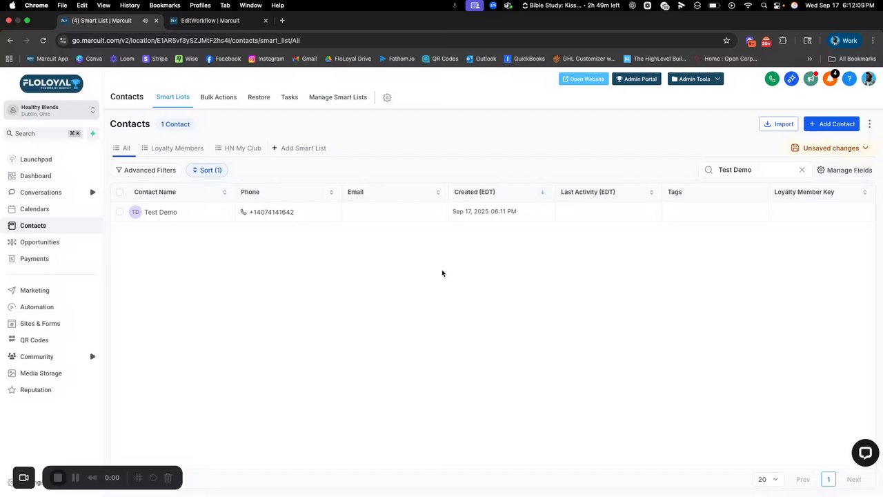The width and height of the screenshot is (883, 497).
Task: Expand the Community submenu arrow
Action: pyautogui.click(x=92, y=357)
